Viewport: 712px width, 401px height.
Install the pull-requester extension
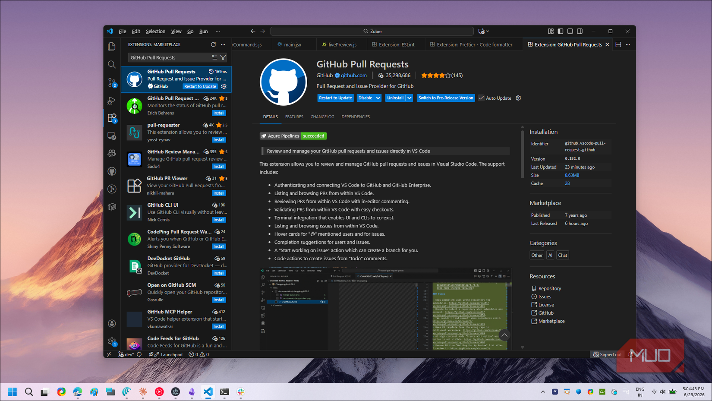click(x=219, y=140)
